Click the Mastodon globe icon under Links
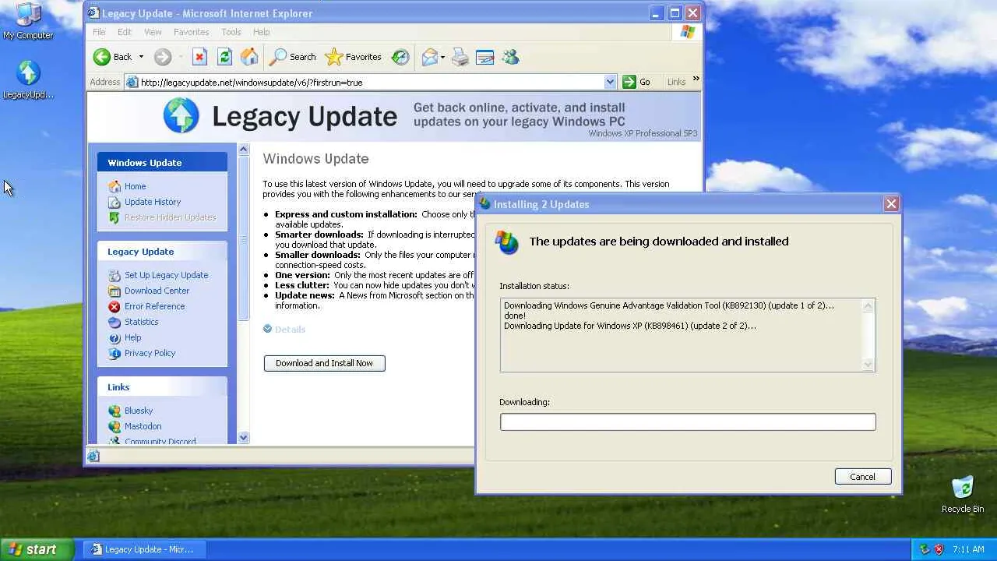Image resolution: width=997 pixels, height=561 pixels. pyautogui.click(x=114, y=426)
